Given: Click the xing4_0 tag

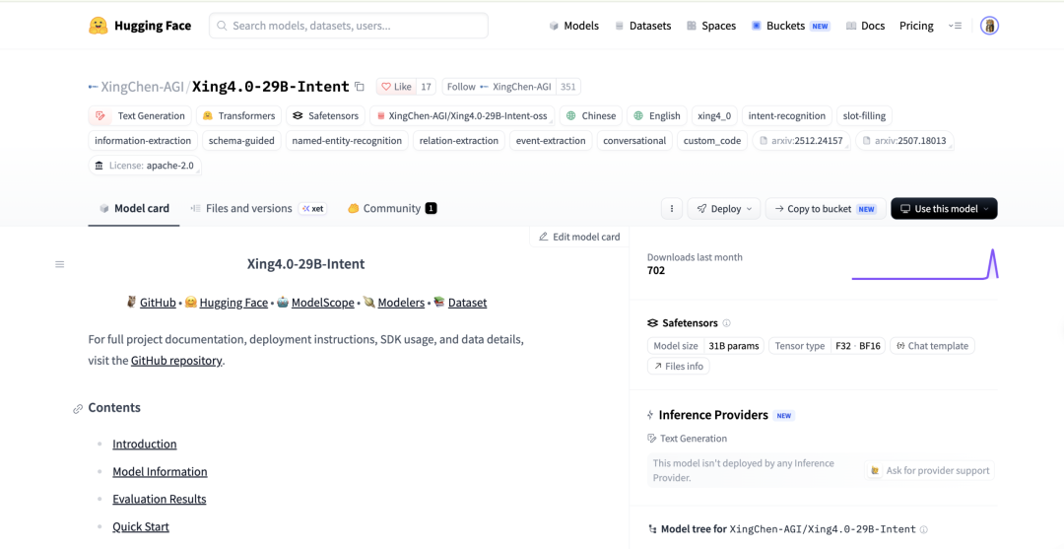Looking at the screenshot, I should 714,115.
